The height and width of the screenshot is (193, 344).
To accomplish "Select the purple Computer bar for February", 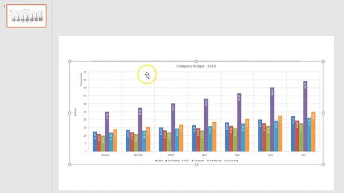I will point(140,130).
